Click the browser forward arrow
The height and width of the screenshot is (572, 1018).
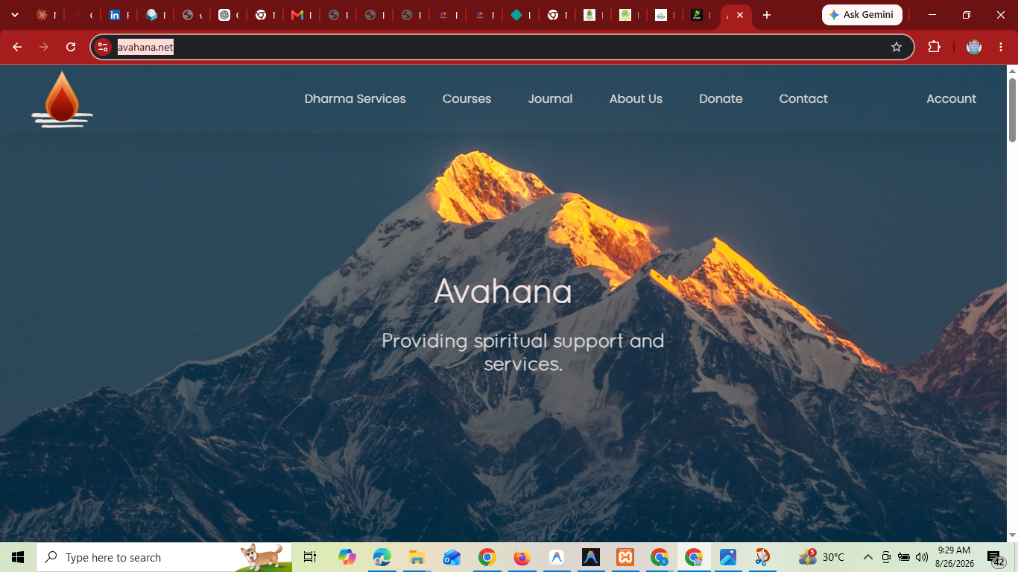click(44, 47)
